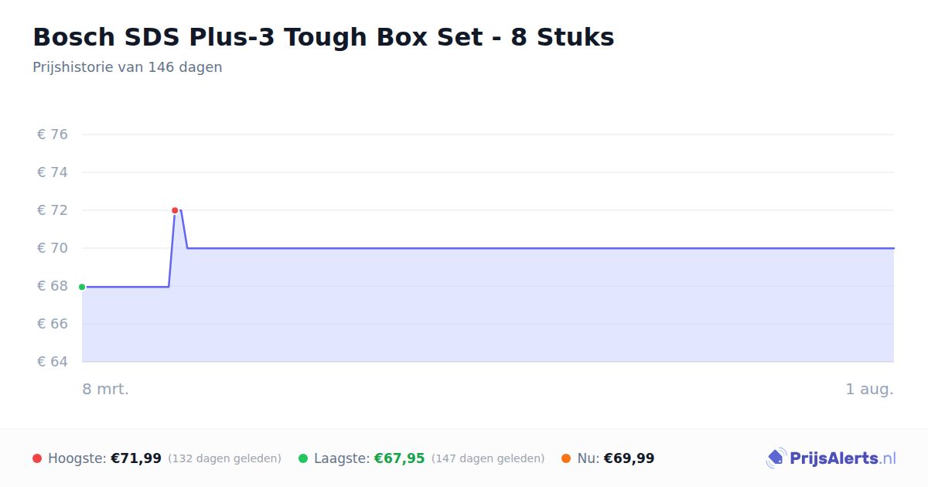The height and width of the screenshot is (487, 928).
Task: Click the flat €70 price line mid-chart
Action: (x=541, y=248)
